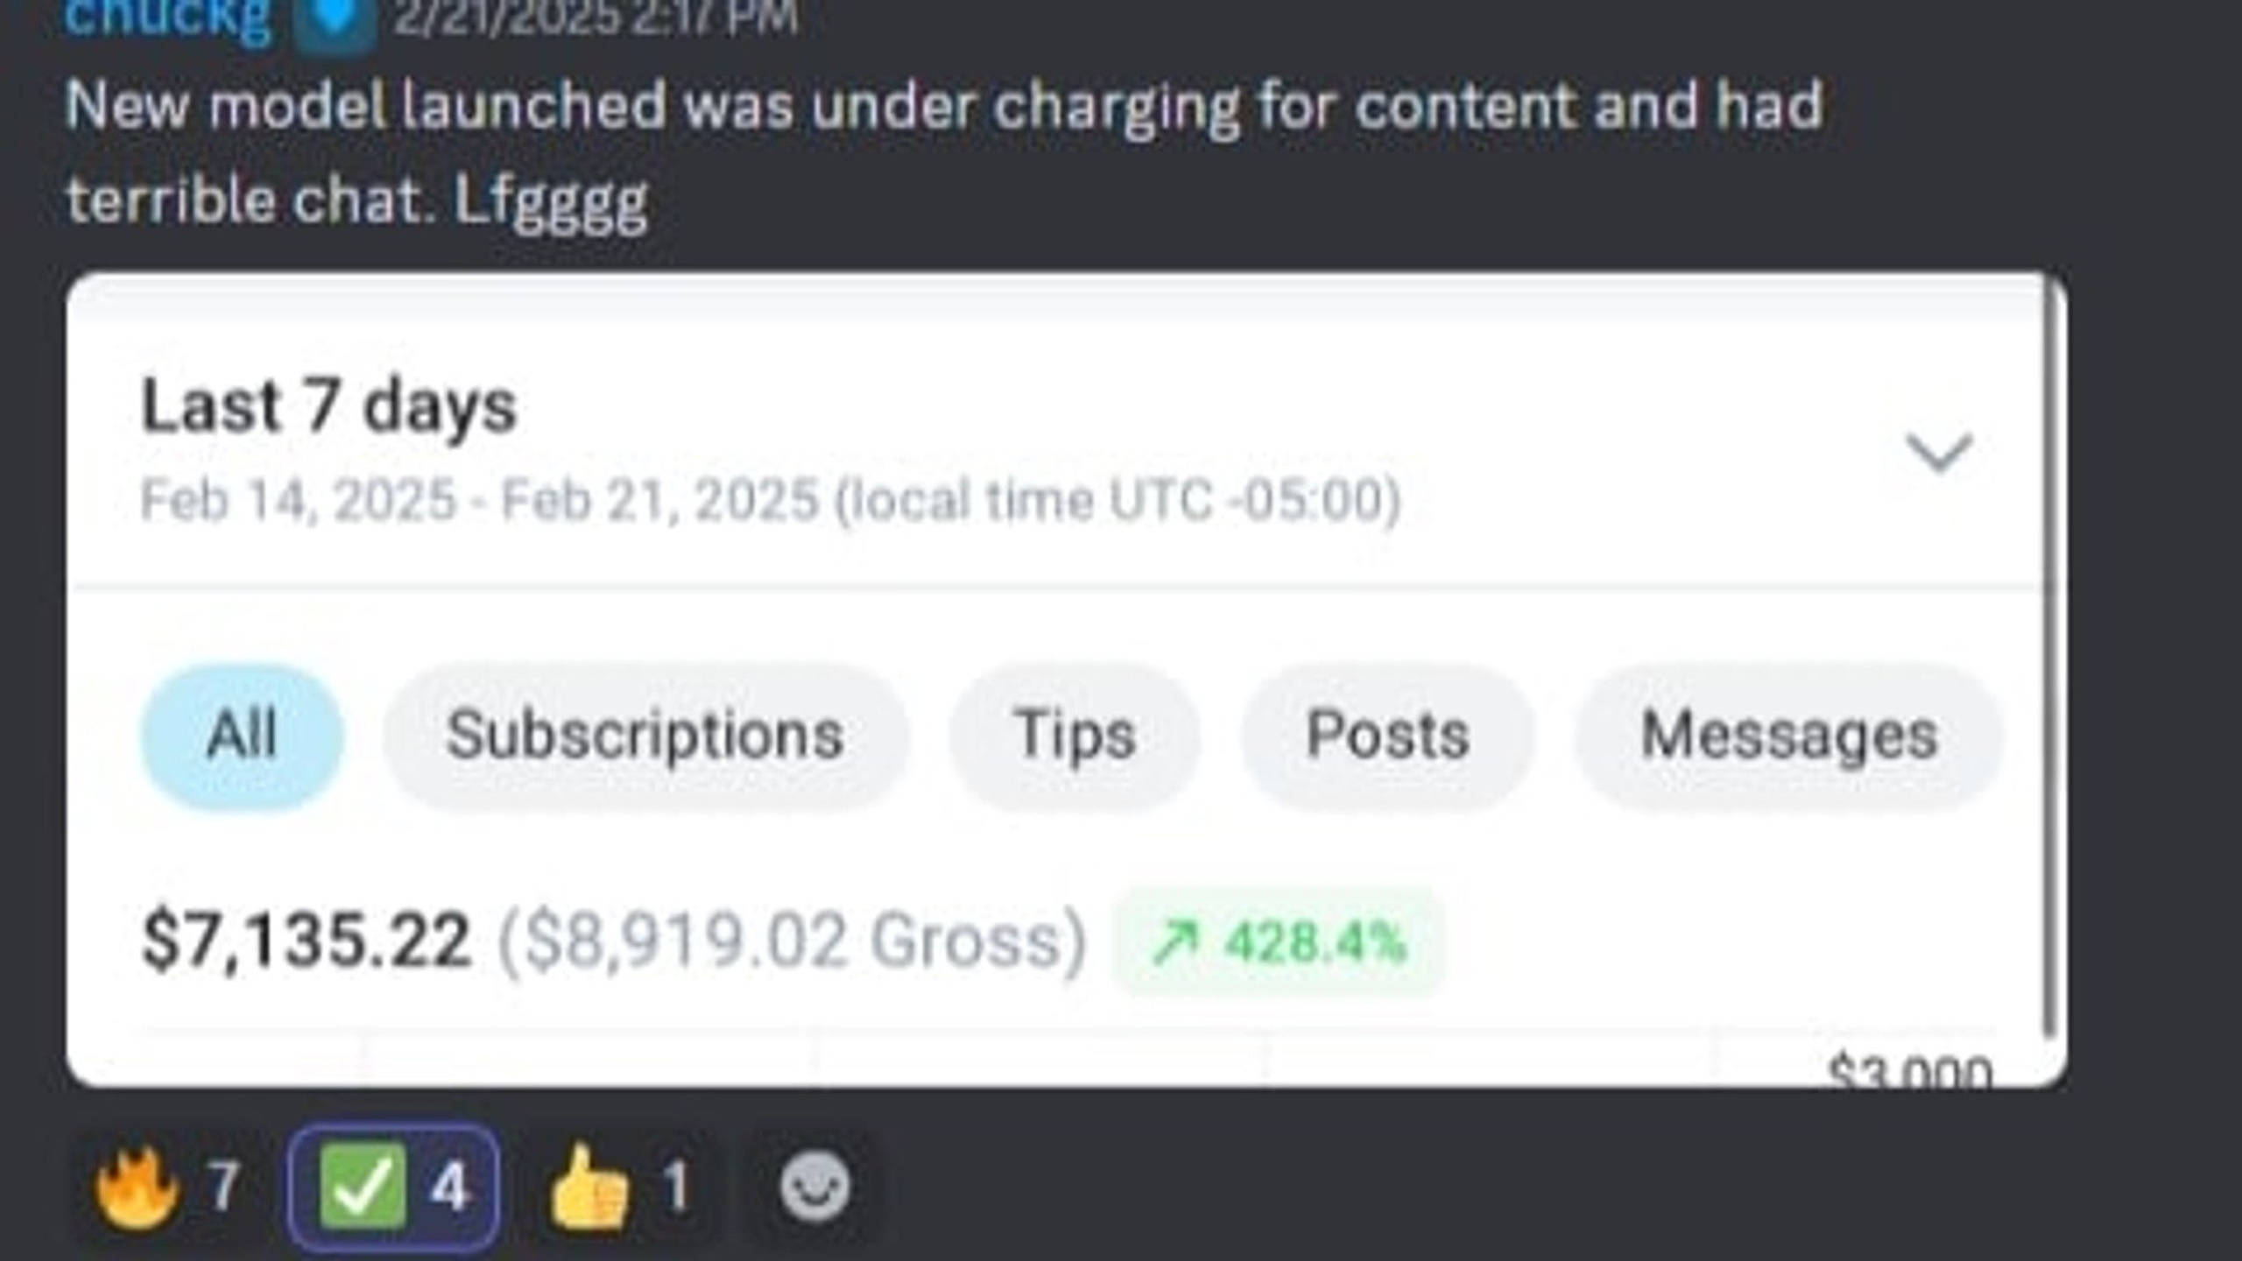Click the 428.4% growth indicator badge

(x=1279, y=942)
